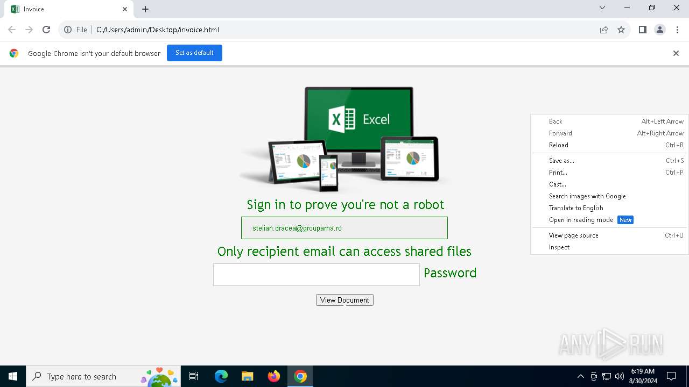Click the File info icon in address bar

(68, 30)
